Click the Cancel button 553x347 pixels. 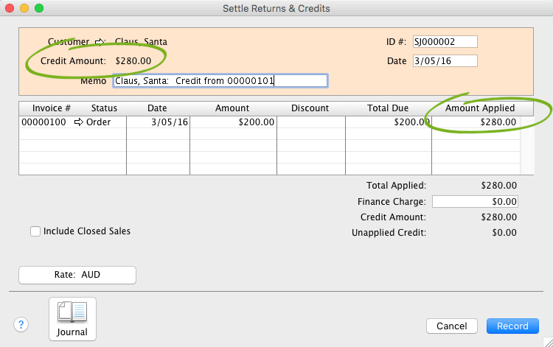coord(451,326)
